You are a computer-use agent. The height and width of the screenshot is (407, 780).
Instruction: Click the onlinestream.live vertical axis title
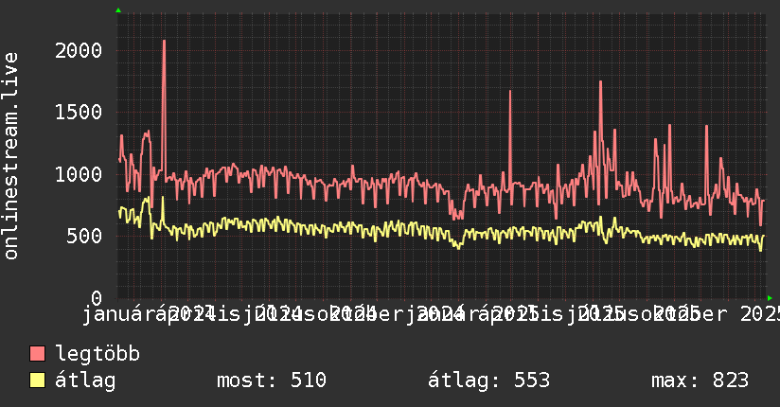point(10,156)
